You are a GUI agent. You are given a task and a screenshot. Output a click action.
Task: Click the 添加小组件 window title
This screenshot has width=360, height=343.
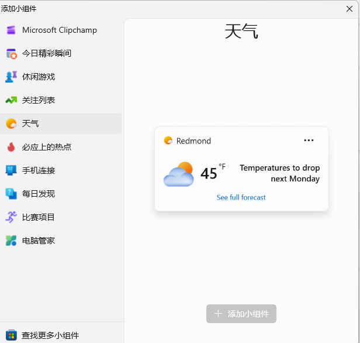(19, 9)
